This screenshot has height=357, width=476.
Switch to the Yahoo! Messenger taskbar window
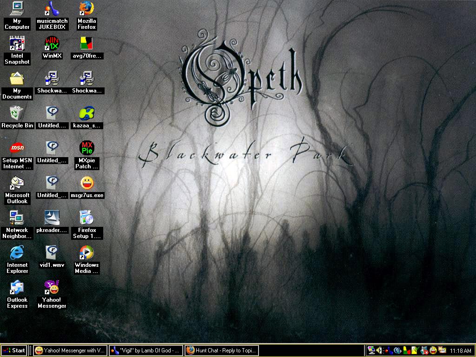(70, 350)
